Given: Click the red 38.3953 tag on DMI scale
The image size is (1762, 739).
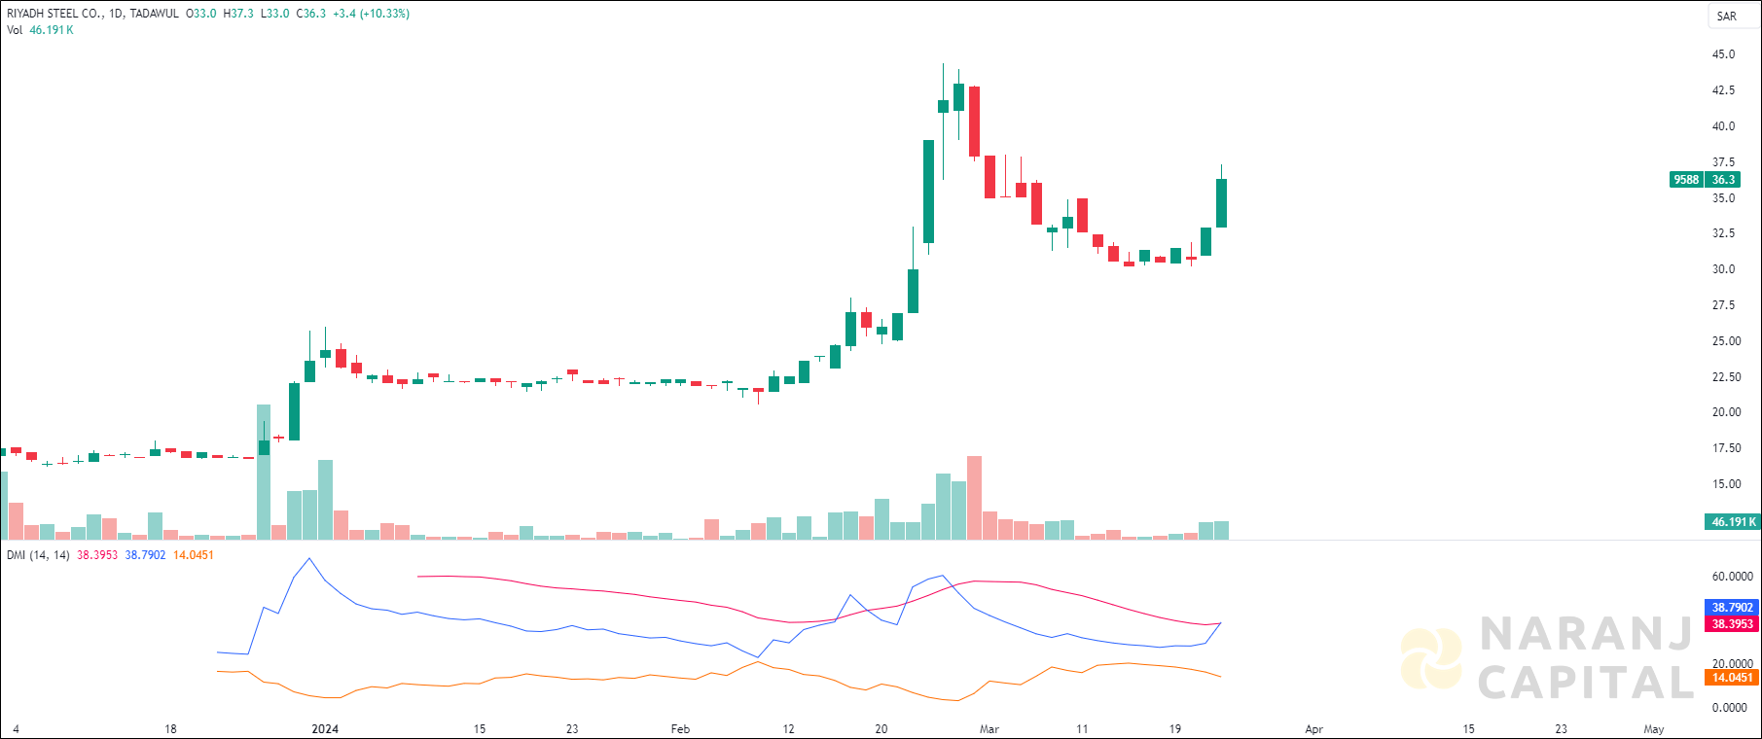Looking at the screenshot, I should 1733,624.
